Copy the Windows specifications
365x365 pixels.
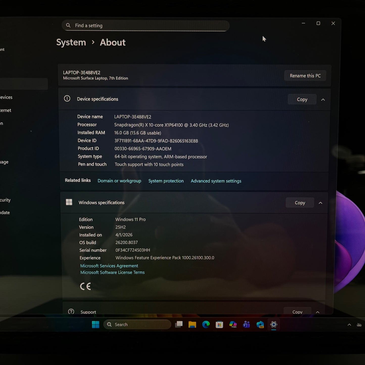pyautogui.click(x=300, y=203)
